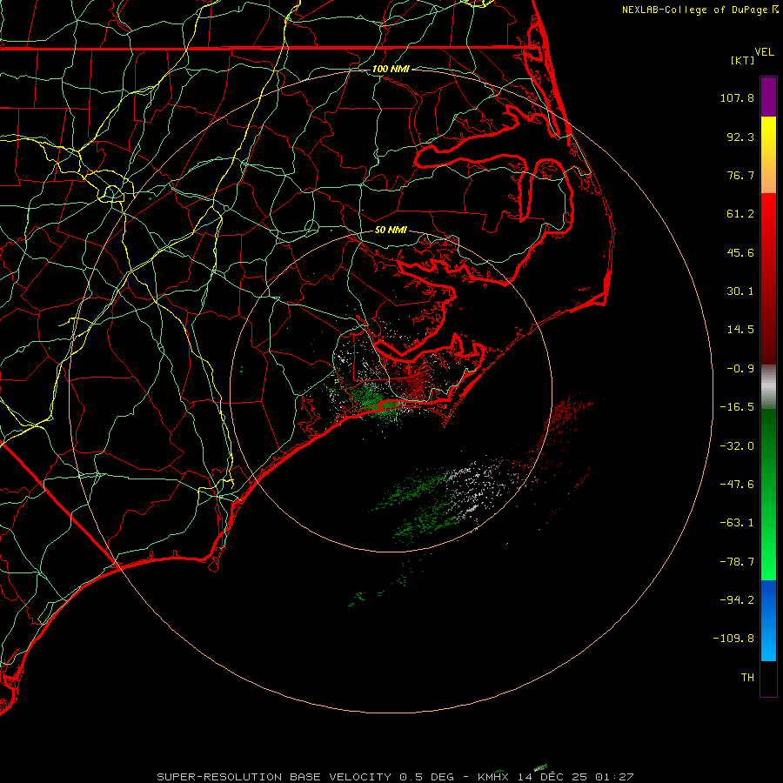Image resolution: width=783 pixels, height=783 pixels.
Task: Click the VEL legend title
Action: 764,52
